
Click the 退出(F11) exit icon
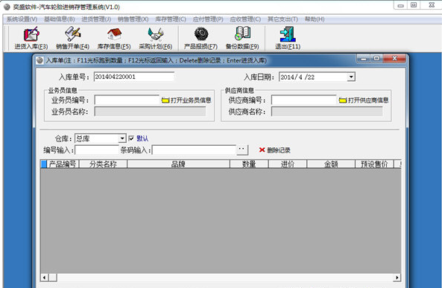[288, 33]
